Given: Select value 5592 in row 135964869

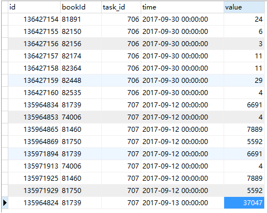Looking at the screenshot, I should click(x=244, y=142).
